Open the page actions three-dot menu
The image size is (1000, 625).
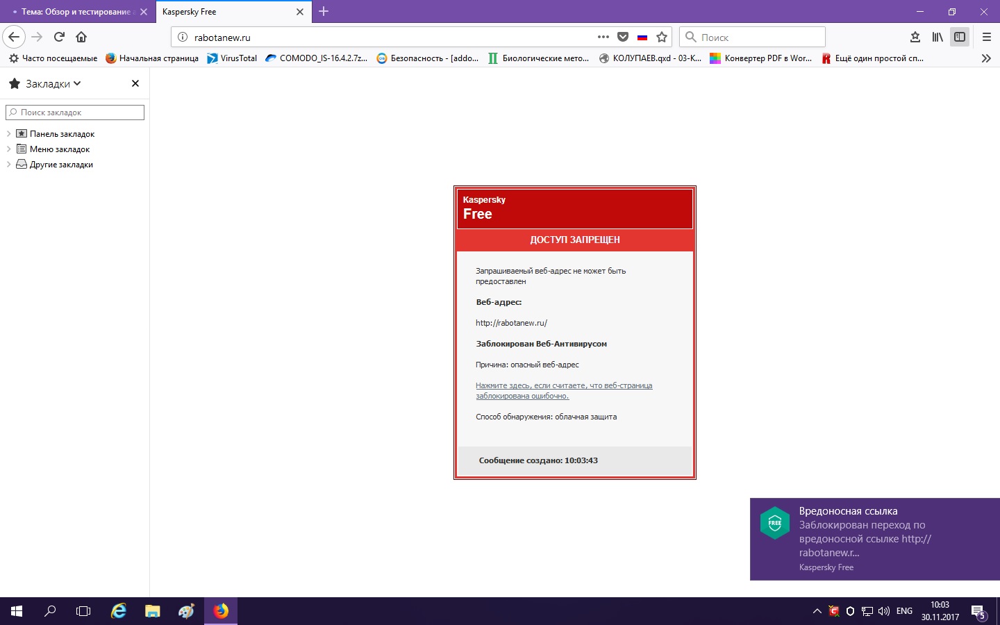603,37
